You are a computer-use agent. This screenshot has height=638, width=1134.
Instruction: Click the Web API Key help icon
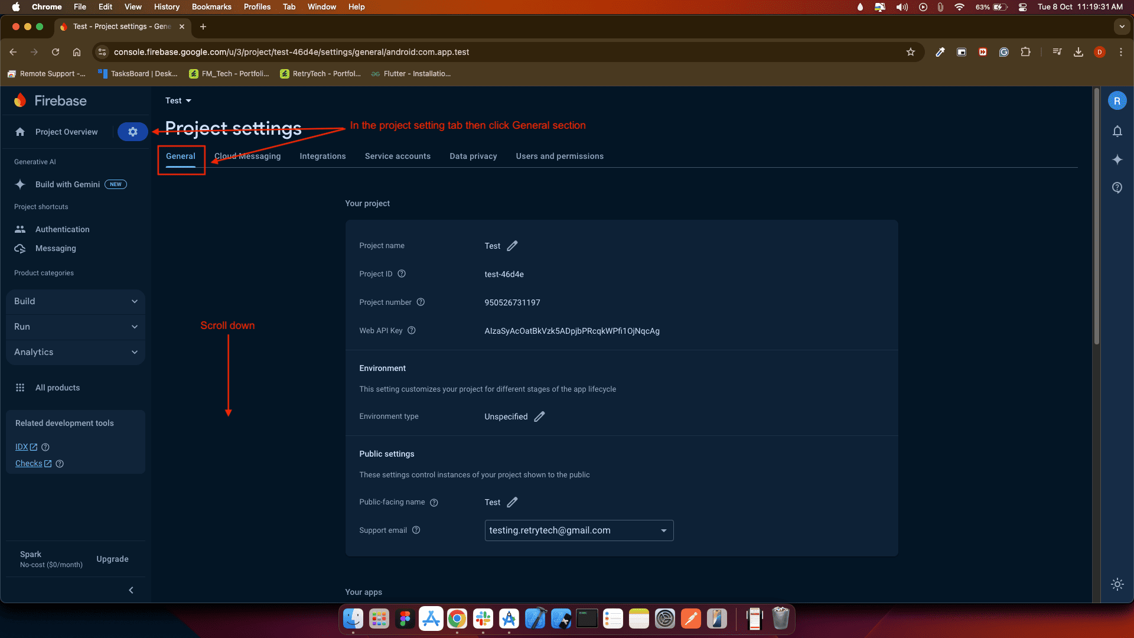(412, 331)
